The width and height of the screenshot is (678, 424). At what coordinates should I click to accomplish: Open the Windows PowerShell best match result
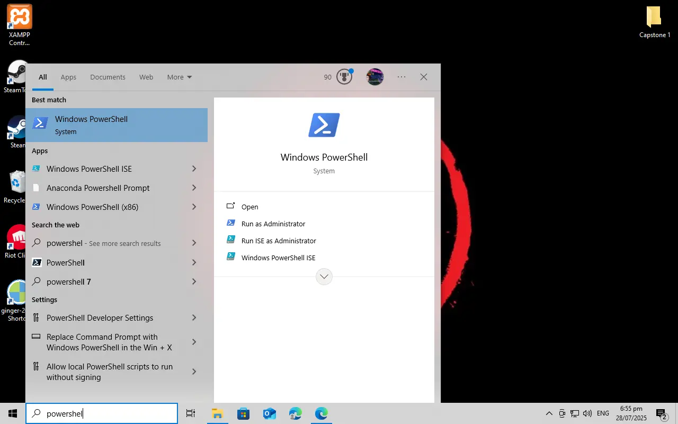point(117,125)
